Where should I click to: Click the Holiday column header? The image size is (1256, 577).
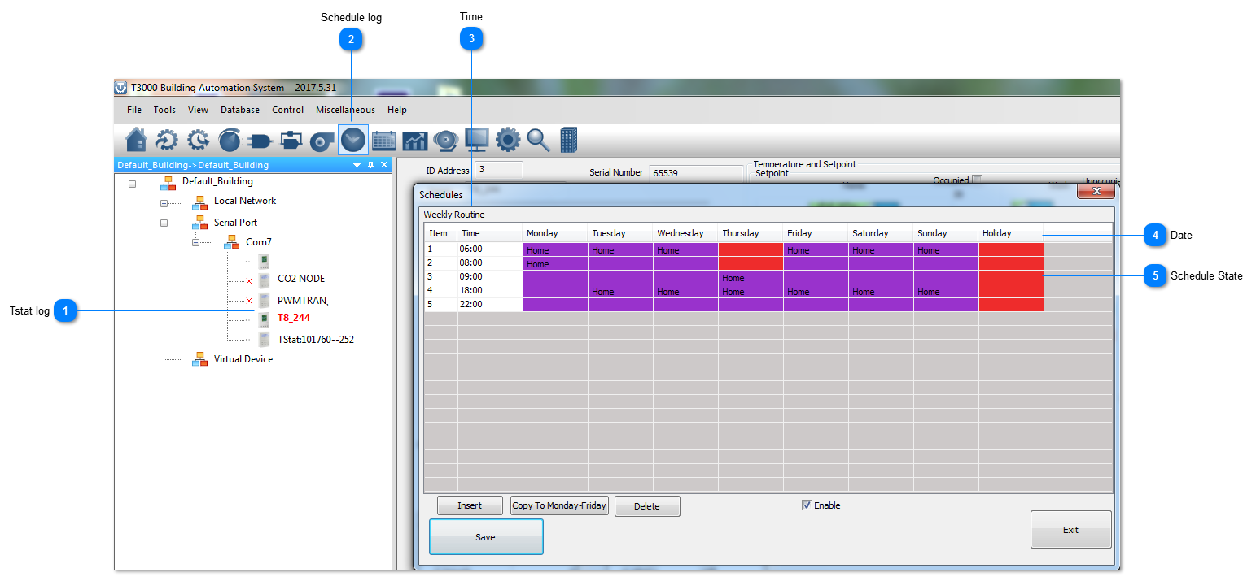1011,233
